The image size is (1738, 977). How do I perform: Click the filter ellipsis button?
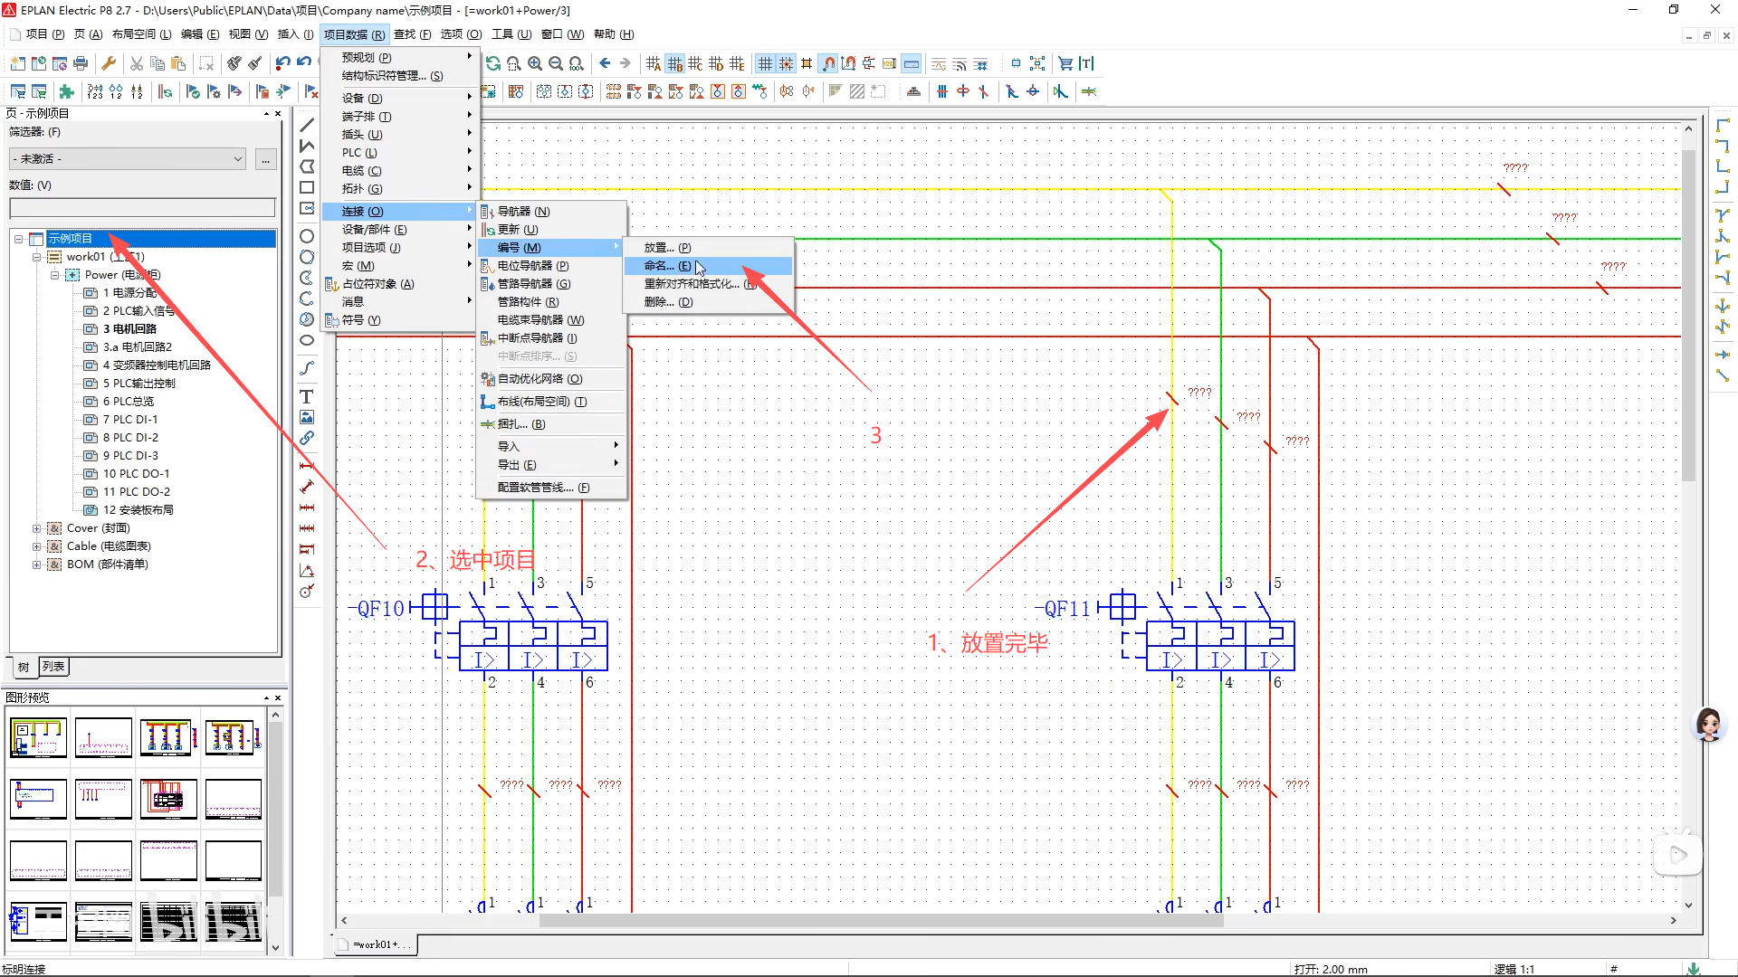265,159
